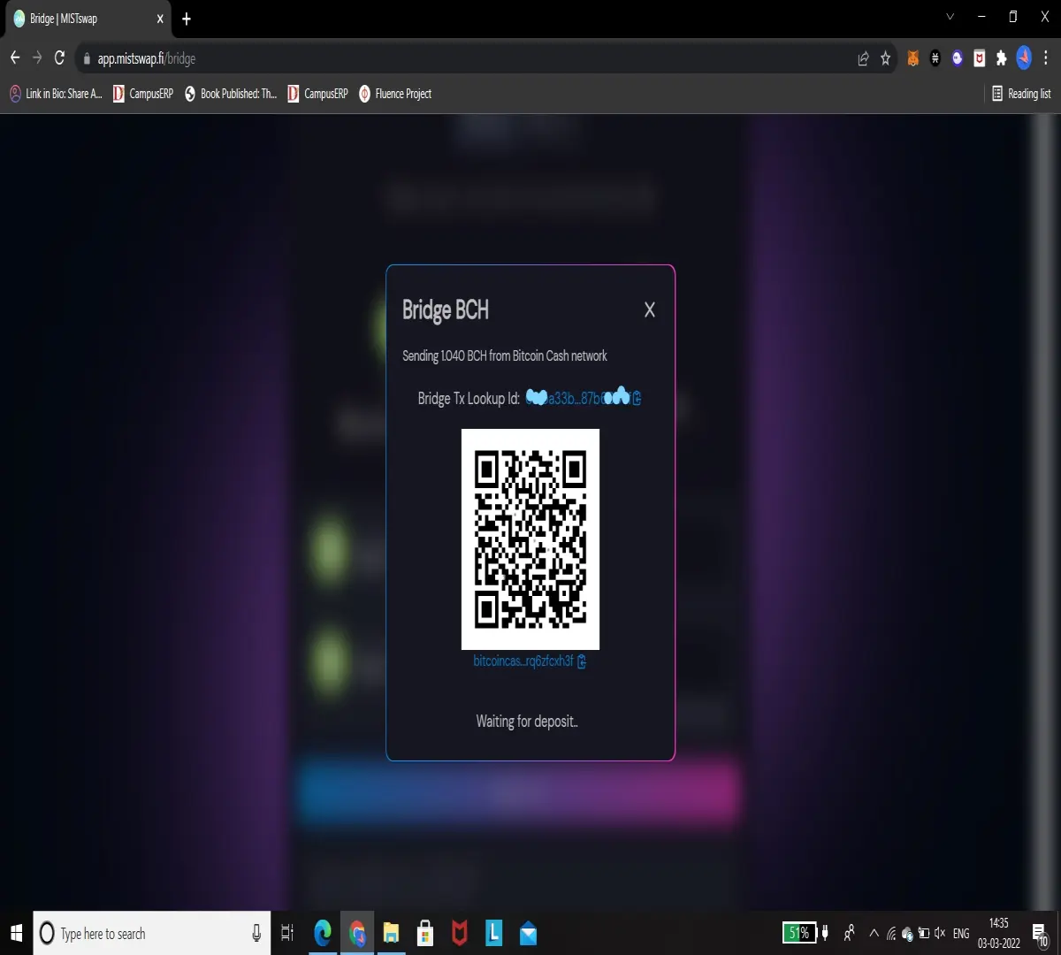Share this page icon

pos(863,58)
